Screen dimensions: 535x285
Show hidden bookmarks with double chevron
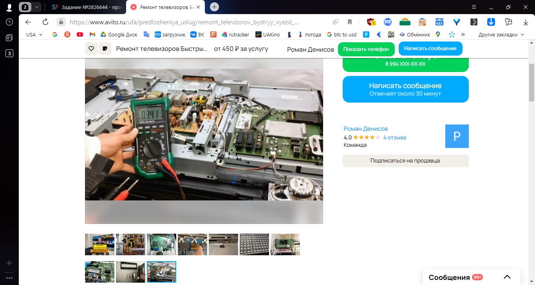click(x=463, y=34)
